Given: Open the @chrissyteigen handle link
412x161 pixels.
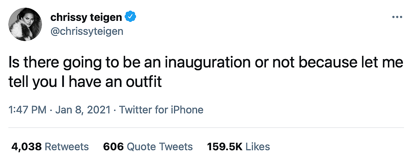Looking at the screenshot, I should 87,31.
